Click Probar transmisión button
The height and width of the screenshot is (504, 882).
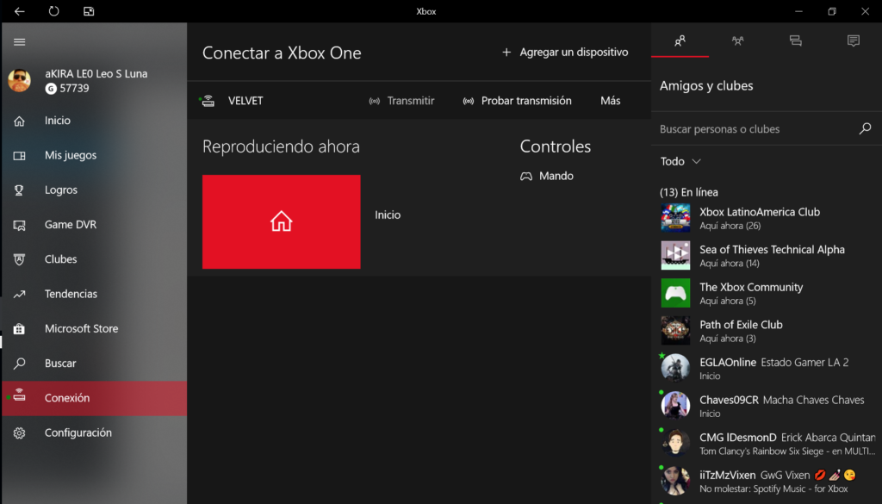point(518,101)
